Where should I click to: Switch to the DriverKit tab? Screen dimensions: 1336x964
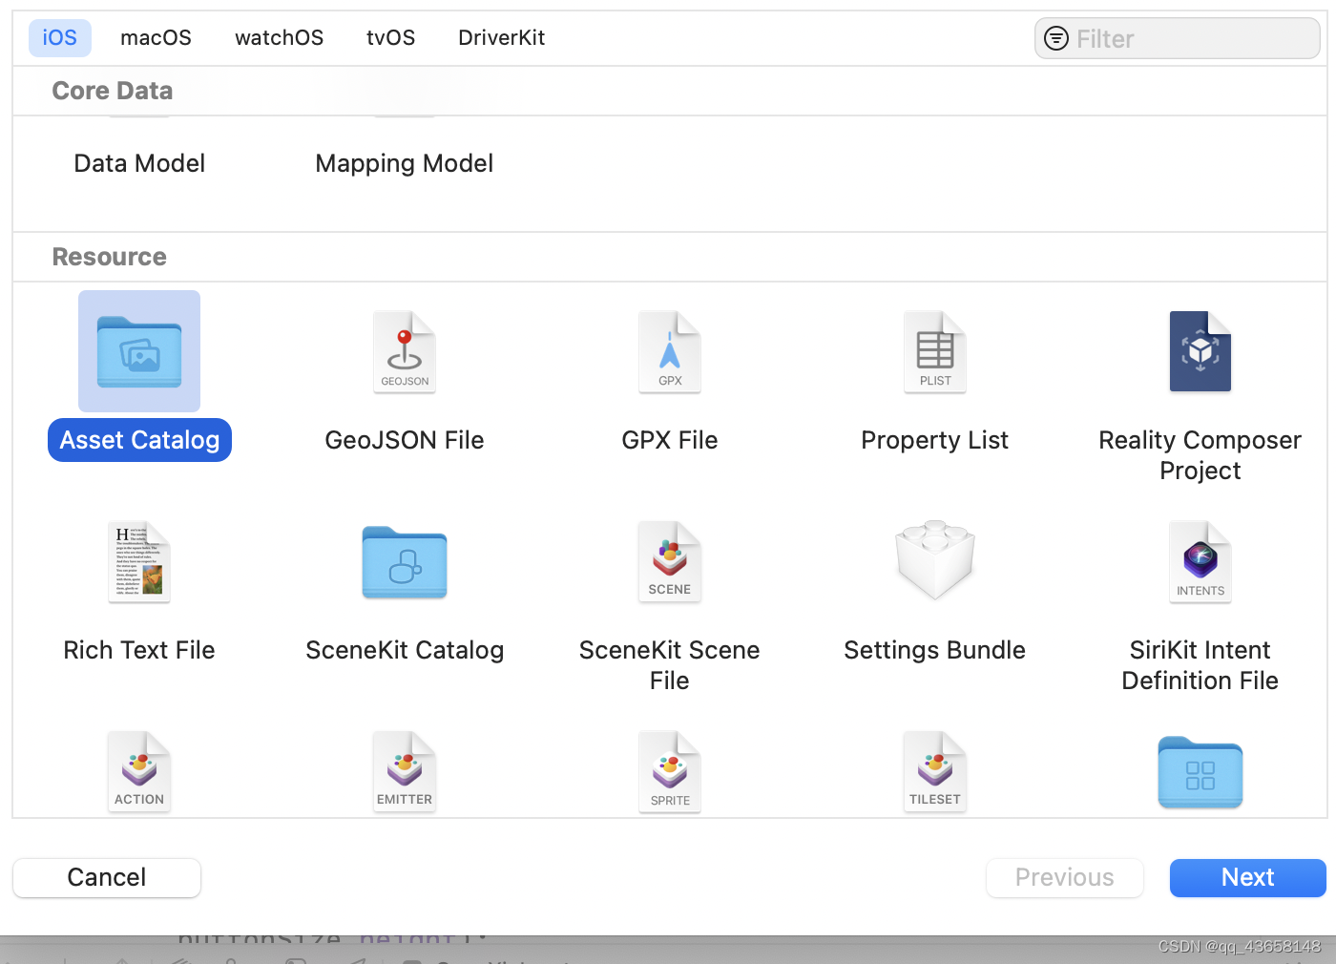(x=502, y=38)
